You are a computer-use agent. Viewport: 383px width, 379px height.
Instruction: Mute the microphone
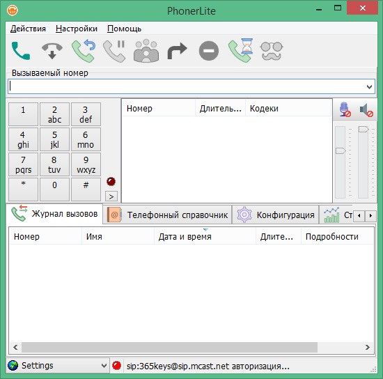(345, 109)
